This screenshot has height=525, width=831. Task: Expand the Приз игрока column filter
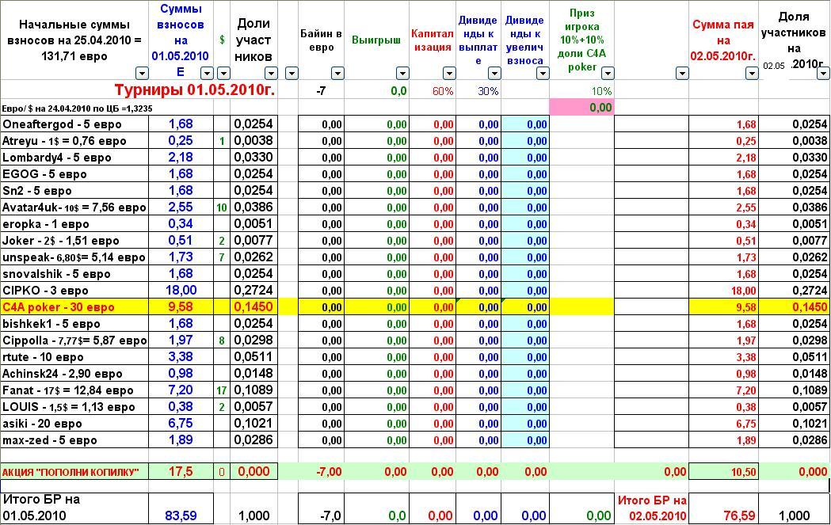607,74
